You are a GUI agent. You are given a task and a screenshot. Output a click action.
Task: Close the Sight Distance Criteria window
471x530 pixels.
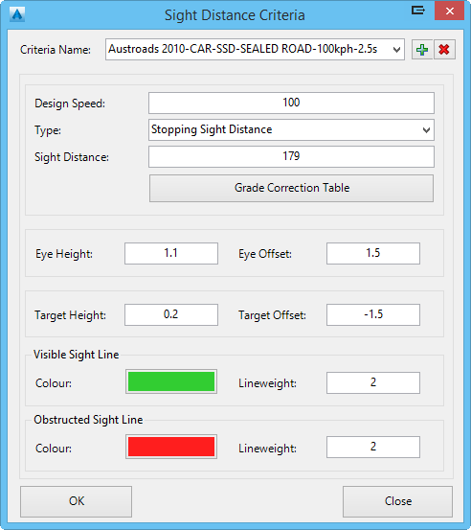point(449,11)
